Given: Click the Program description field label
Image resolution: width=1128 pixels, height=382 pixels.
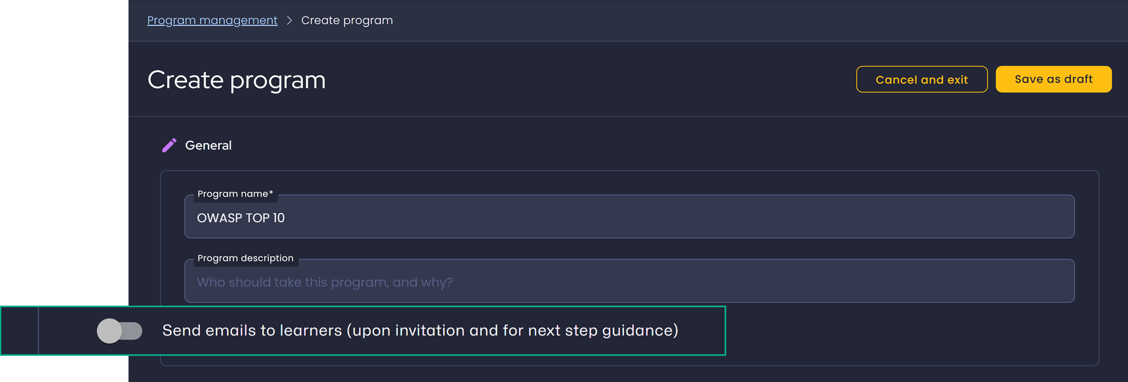Looking at the screenshot, I should 245,258.
